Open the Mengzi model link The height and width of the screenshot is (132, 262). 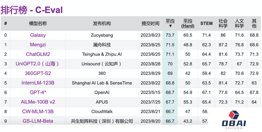click(38, 45)
